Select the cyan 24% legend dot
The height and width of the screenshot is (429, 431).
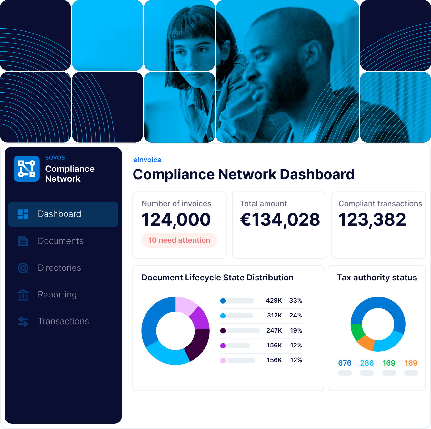click(223, 316)
